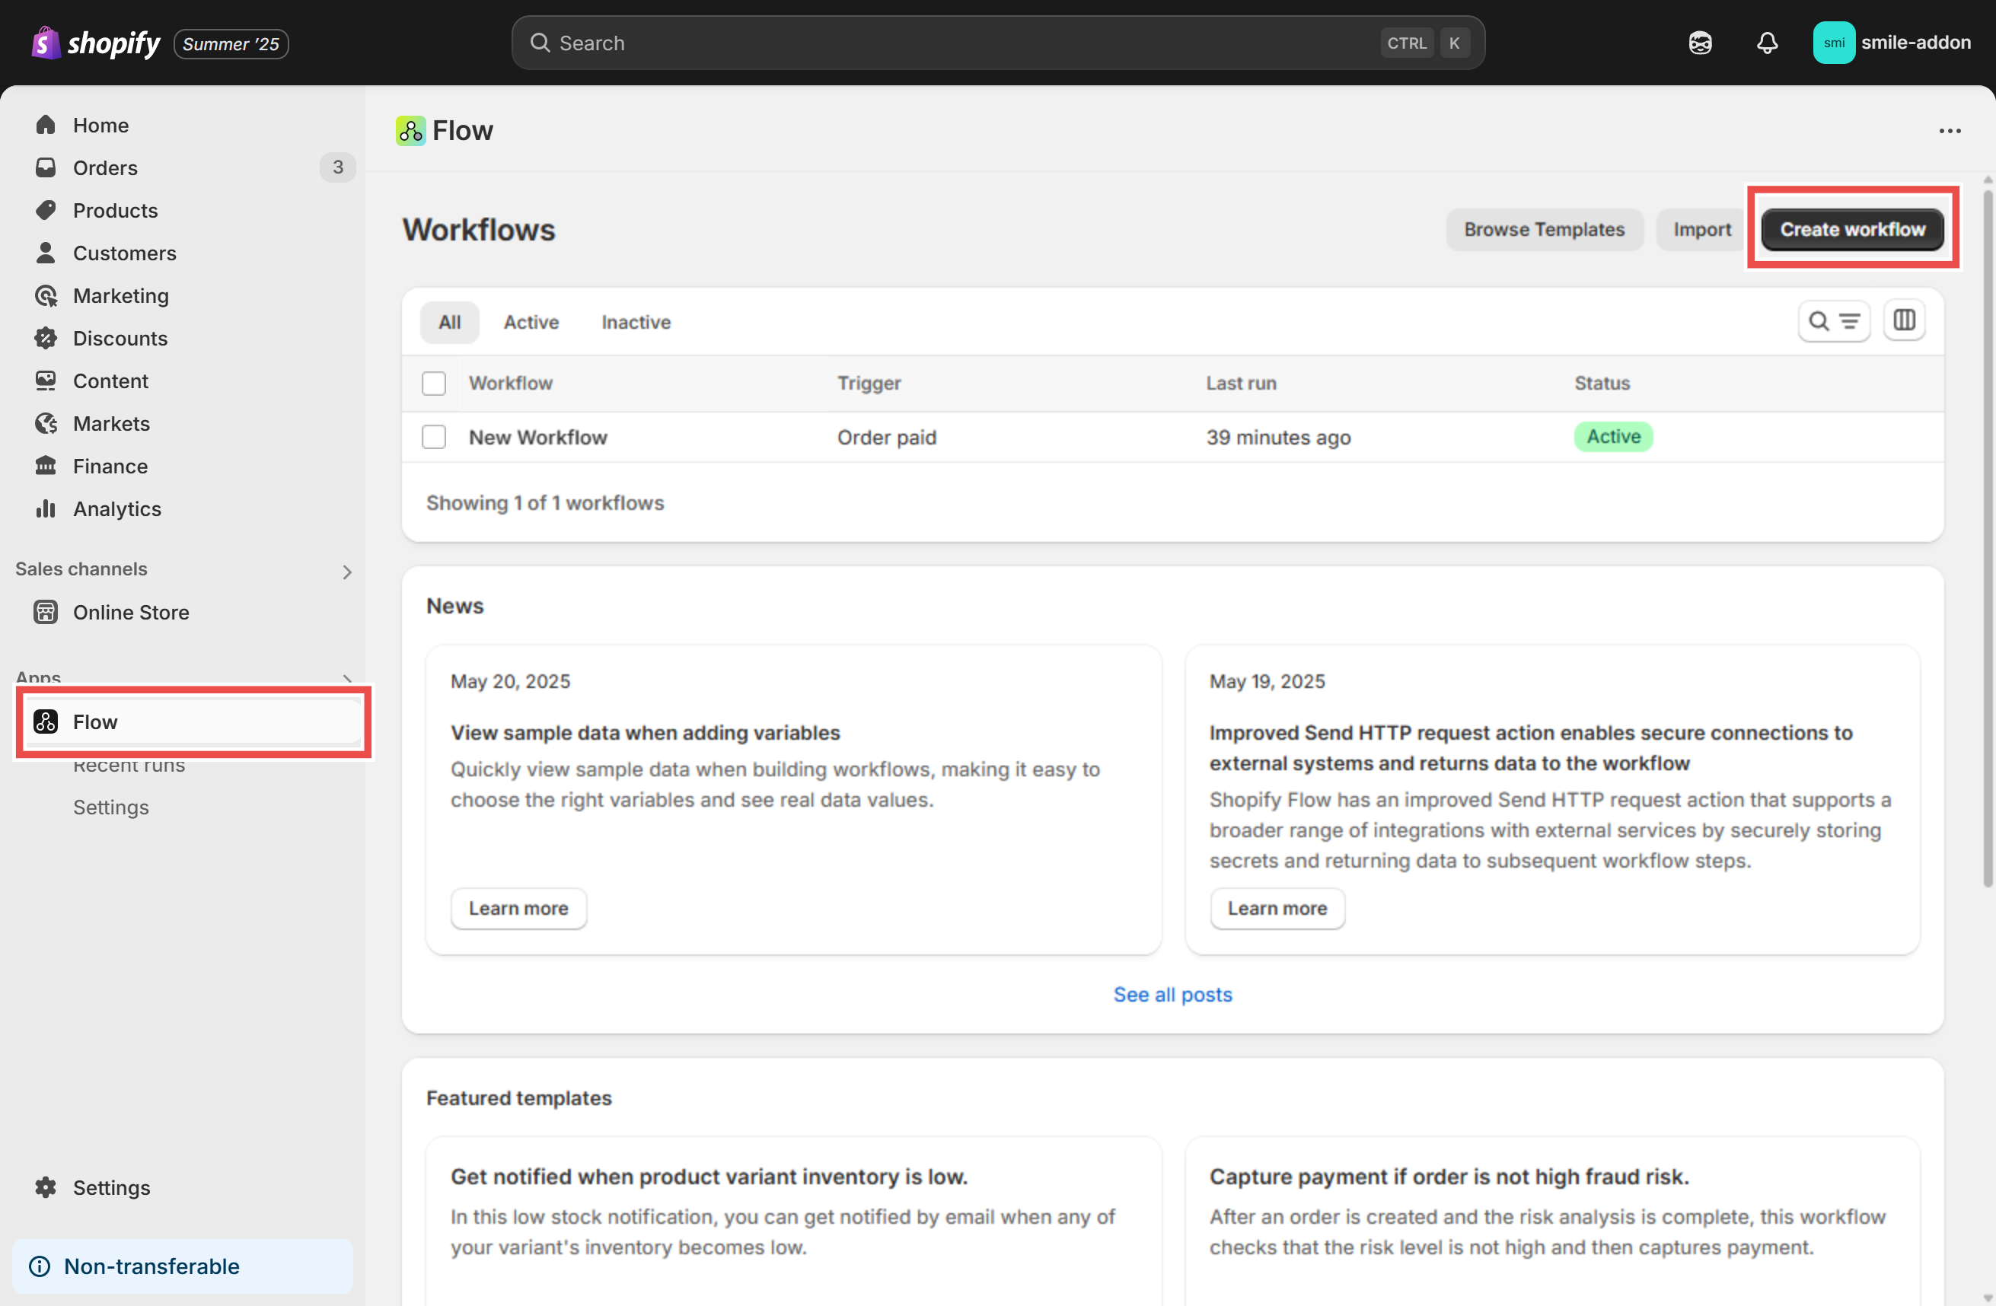Viewport: 1996px width, 1306px height.
Task: Sort by the Last run column header
Action: point(1241,383)
